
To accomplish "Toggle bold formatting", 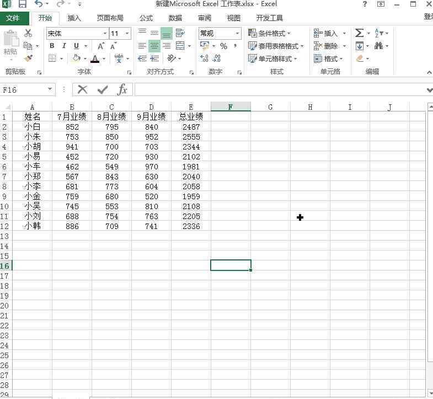I will 52,46.
